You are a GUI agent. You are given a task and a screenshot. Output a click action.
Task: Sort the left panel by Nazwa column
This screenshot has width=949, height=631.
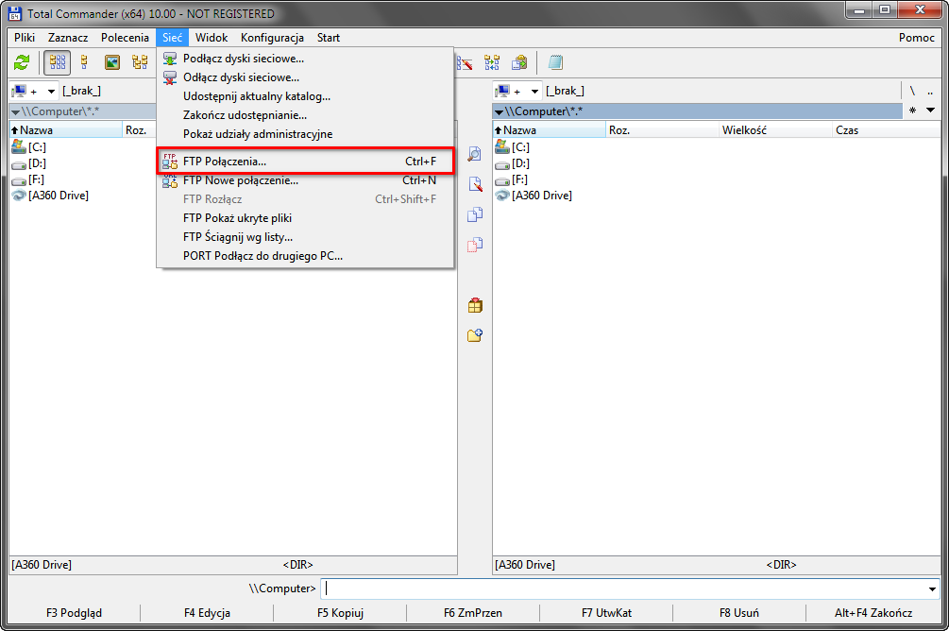click(66, 130)
